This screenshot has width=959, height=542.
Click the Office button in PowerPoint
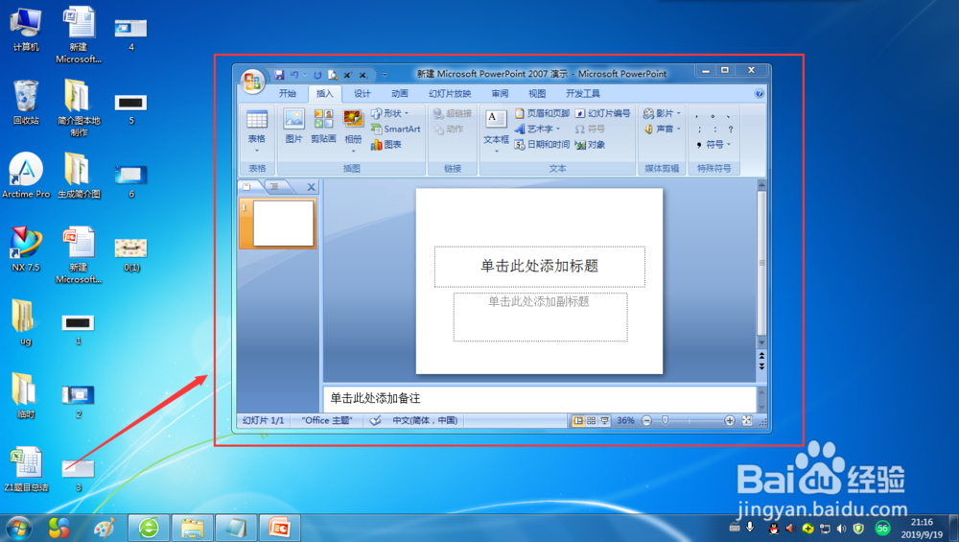(x=251, y=82)
